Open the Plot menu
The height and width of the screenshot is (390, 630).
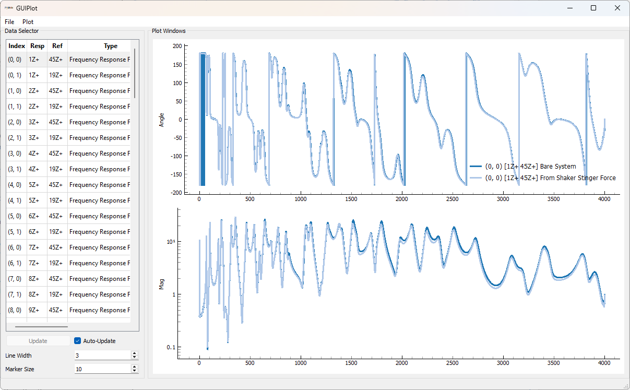tap(28, 22)
